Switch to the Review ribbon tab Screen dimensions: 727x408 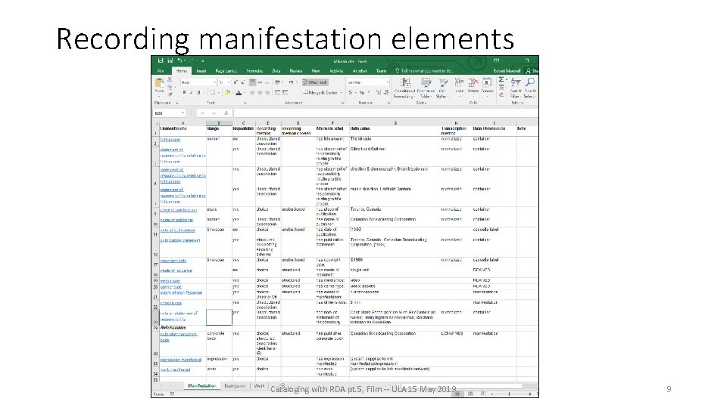296,71
